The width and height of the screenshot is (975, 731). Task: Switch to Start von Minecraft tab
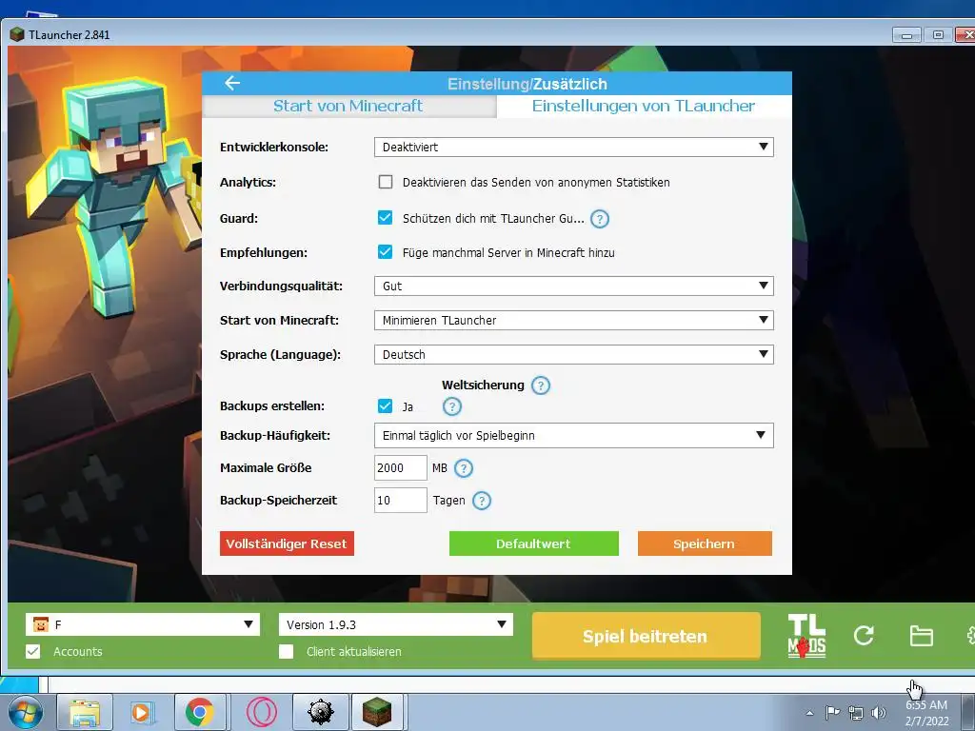point(348,106)
